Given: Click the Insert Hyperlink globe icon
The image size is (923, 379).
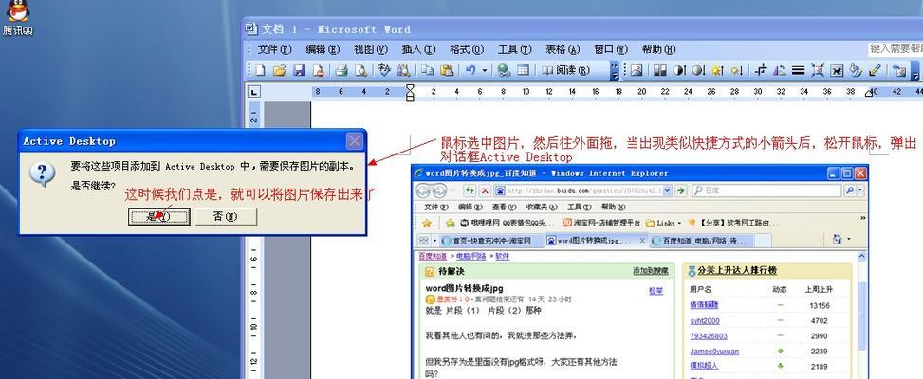Looking at the screenshot, I should tap(504, 70).
